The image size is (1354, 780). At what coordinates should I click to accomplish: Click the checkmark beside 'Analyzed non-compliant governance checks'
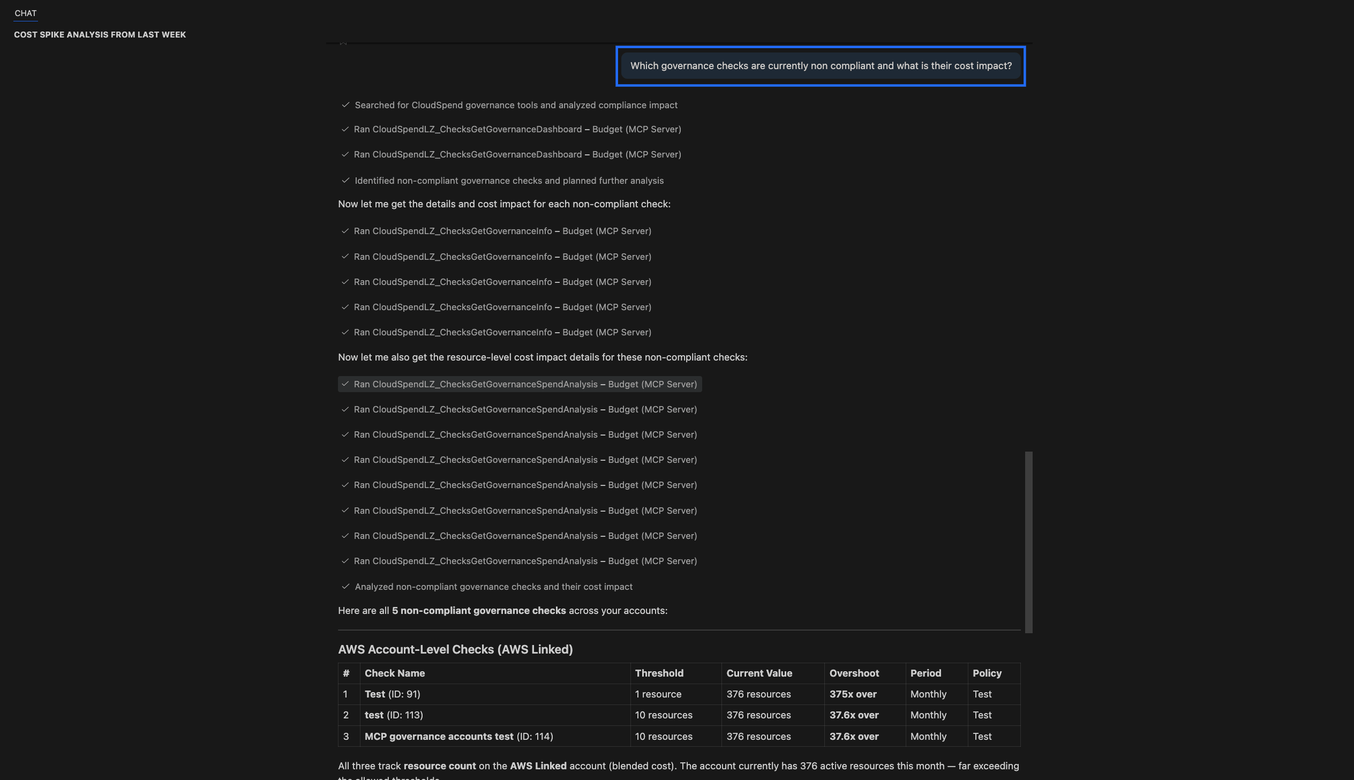(345, 587)
